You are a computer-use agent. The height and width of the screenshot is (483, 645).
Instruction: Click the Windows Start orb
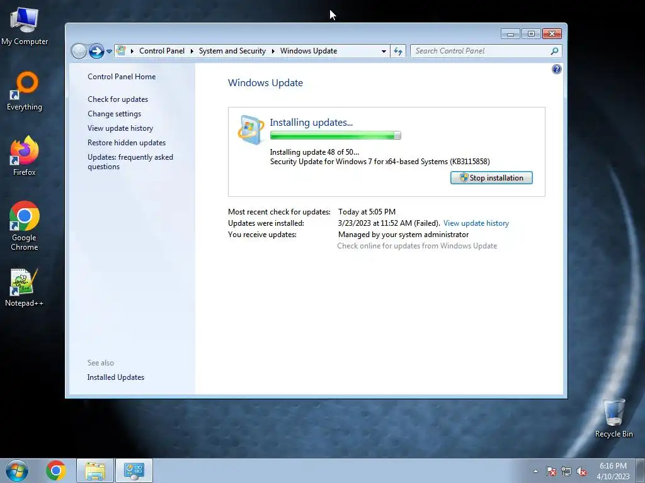[17, 470]
